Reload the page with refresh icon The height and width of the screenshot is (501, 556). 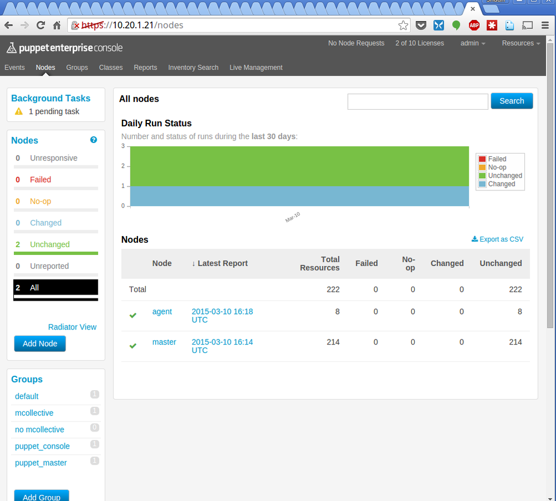point(41,25)
